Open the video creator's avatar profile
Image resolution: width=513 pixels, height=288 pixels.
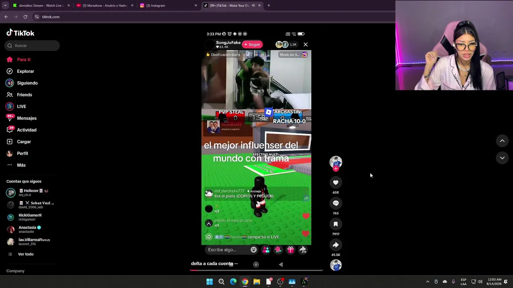336,162
